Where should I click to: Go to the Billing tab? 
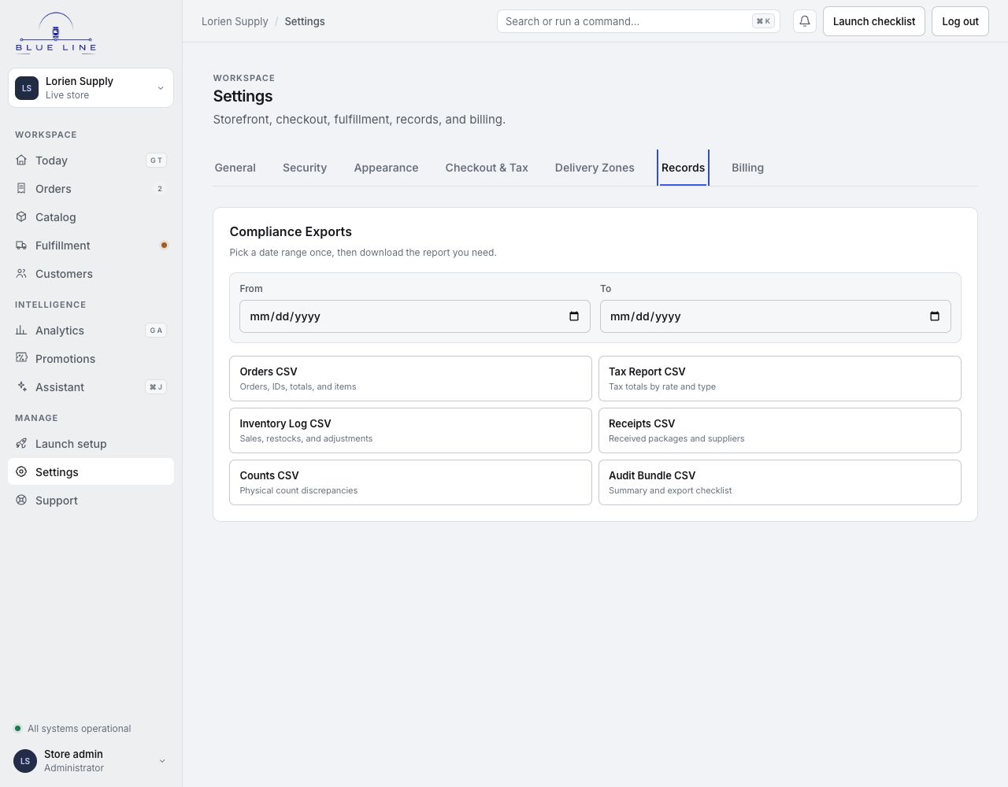pos(747,168)
